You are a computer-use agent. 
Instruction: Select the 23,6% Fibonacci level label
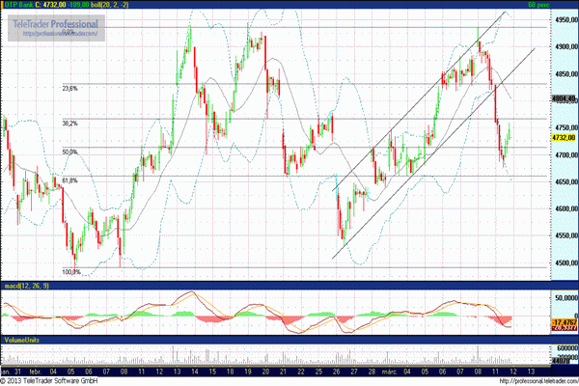(x=69, y=88)
